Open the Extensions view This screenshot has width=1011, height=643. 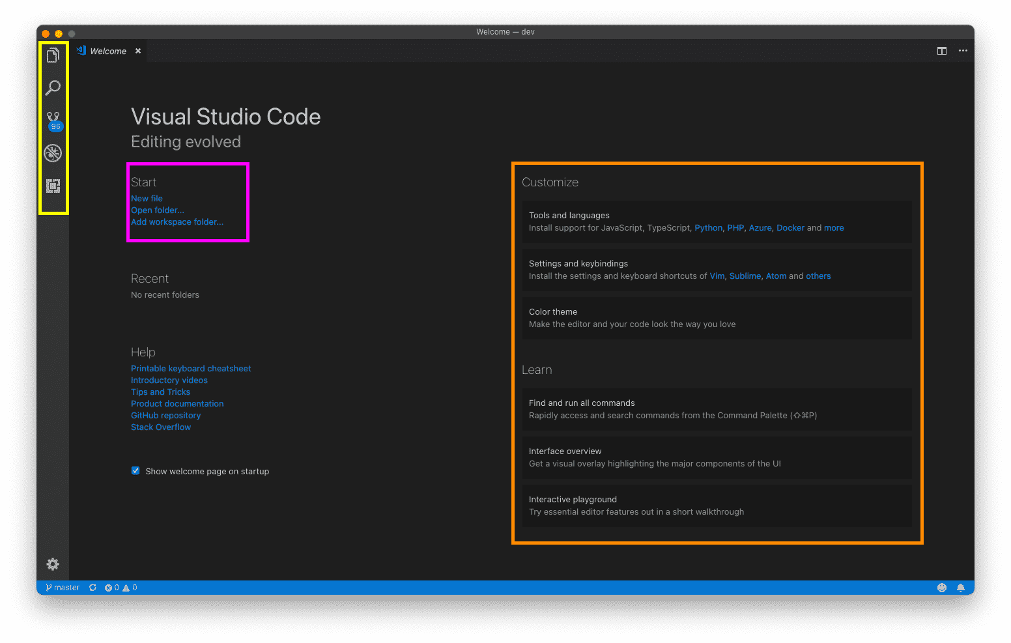[x=53, y=185]
